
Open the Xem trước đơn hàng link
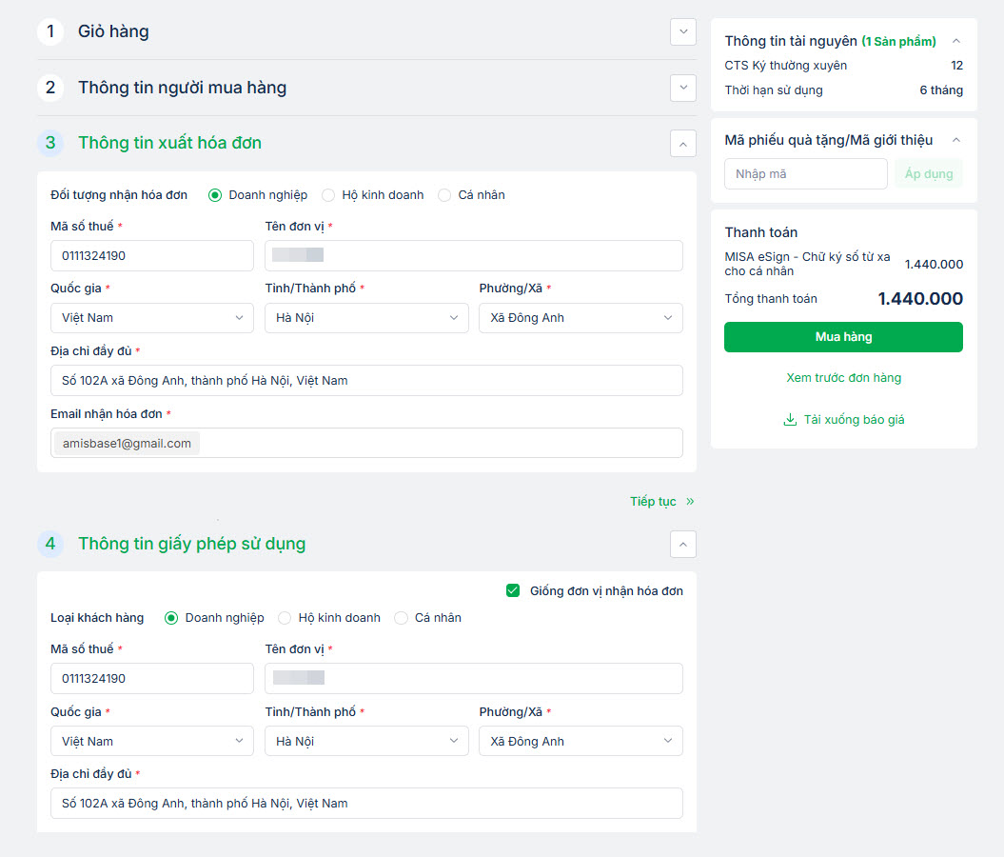coord(843,378)
